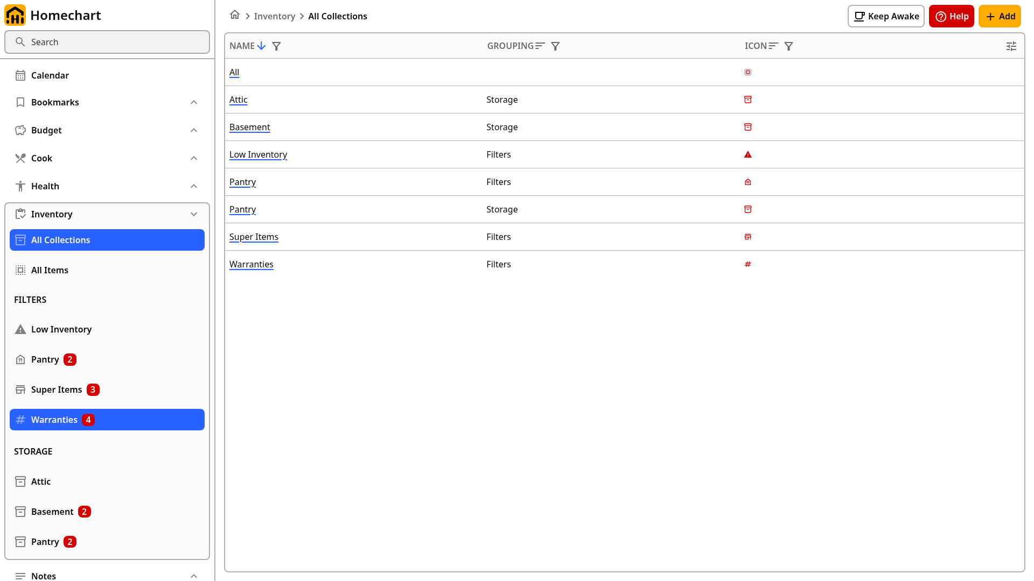Viewport: 1034px width, 581px height.
Task: Click the Add button
Action: click(1000, 16)
